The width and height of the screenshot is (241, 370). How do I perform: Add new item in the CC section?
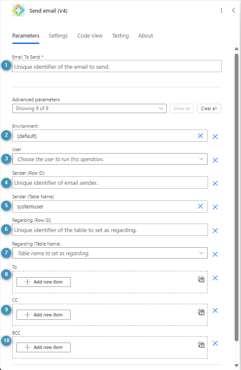tap(44, 315)
